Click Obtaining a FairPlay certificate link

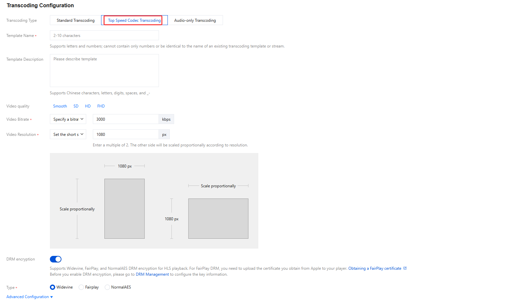(x=375, y=268)
